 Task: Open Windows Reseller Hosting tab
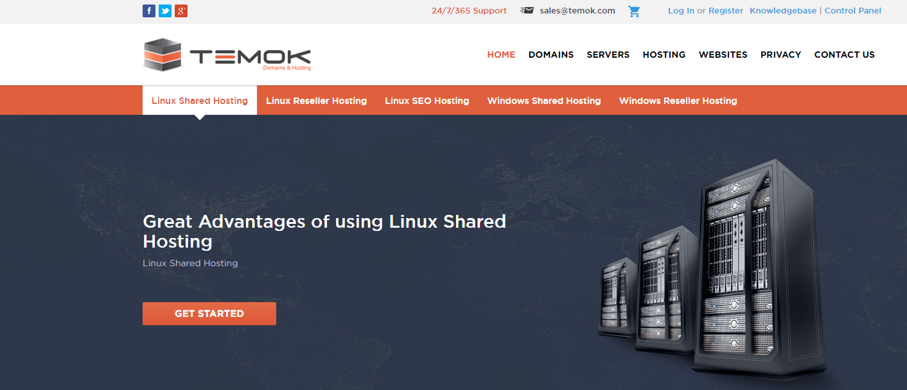pyautogui.click(x=678, y=101)
